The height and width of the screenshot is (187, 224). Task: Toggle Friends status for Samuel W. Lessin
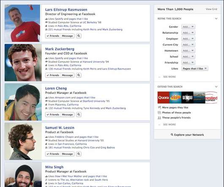(x=53, y=154)
